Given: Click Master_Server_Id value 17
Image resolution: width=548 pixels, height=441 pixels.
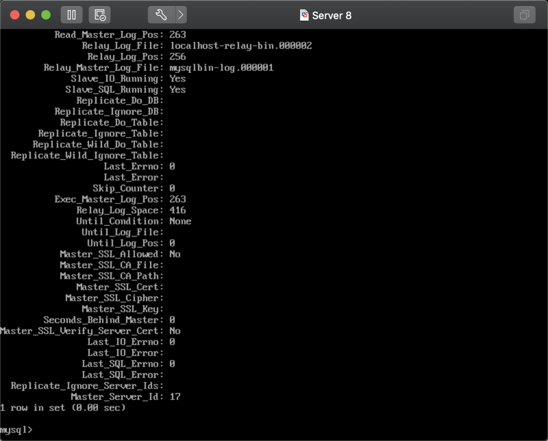Looking at the screenshot, I should [175, 397].
